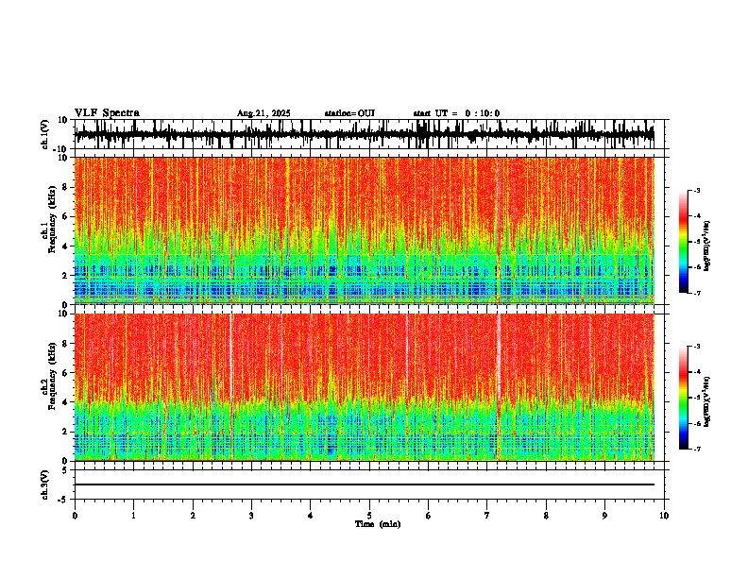Click time axis tick label '0'
Viewport: 748px width, 578px height.
75,516
